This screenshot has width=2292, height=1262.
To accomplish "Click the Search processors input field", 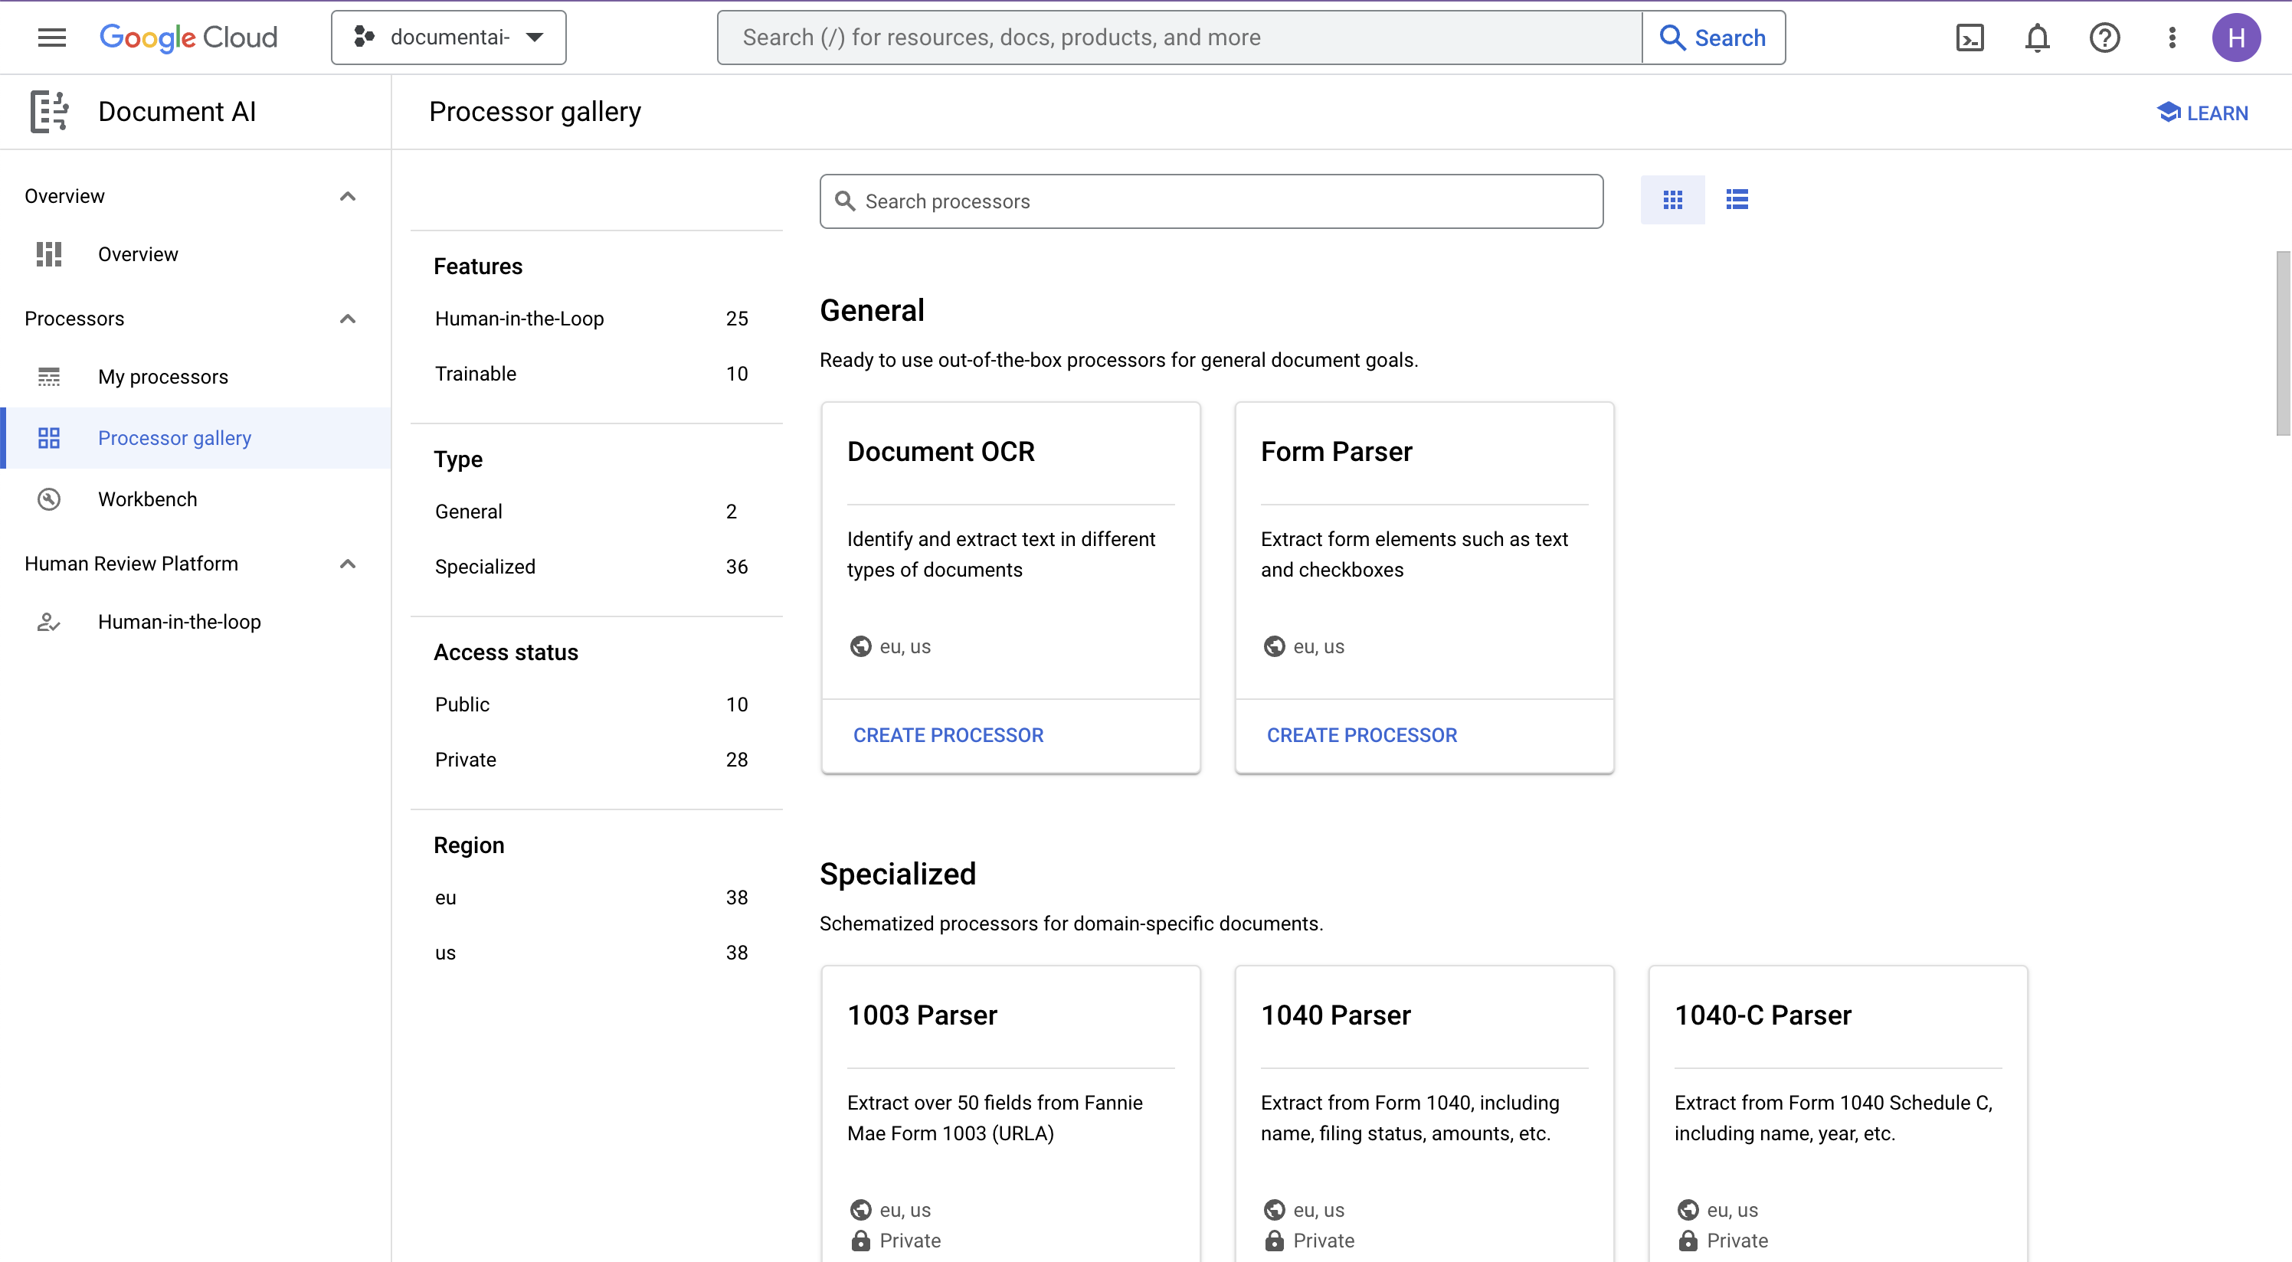I will tap(1212, 201).
